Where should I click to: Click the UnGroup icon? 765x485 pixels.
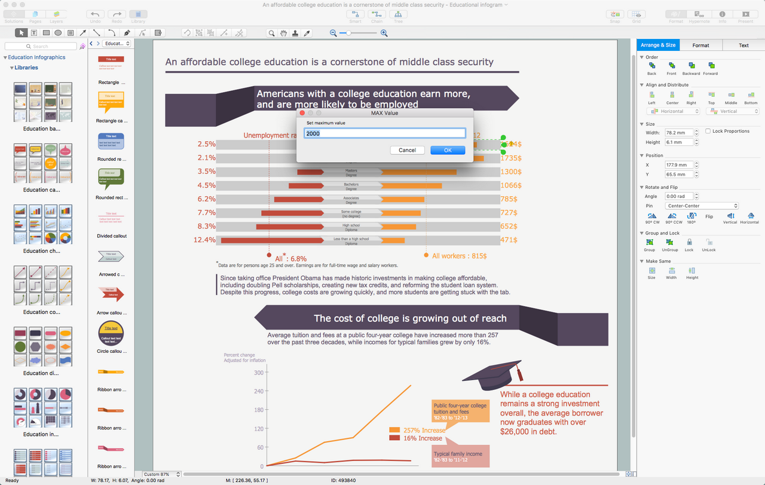pos(669,242)
